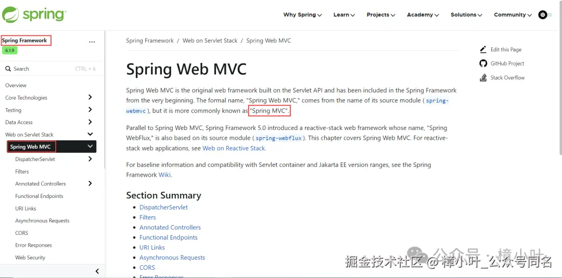Open Error Responses in the sidebar
562x278 pixels.
point(33,245)
